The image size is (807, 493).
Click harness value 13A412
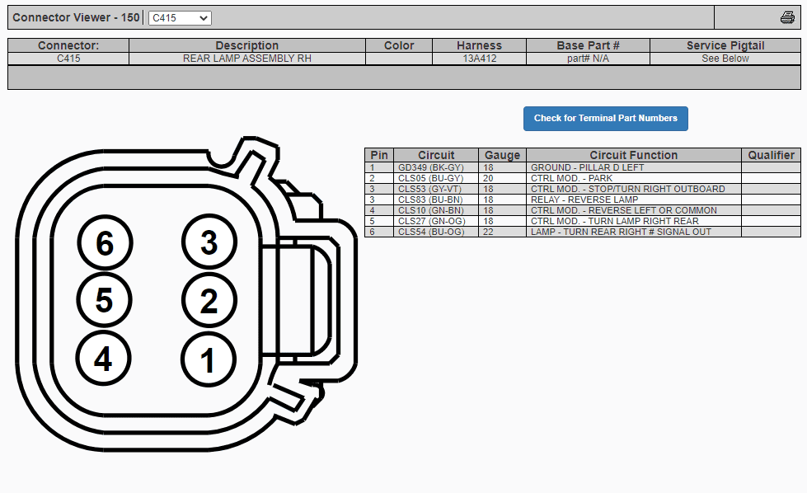tap(479, 59)
